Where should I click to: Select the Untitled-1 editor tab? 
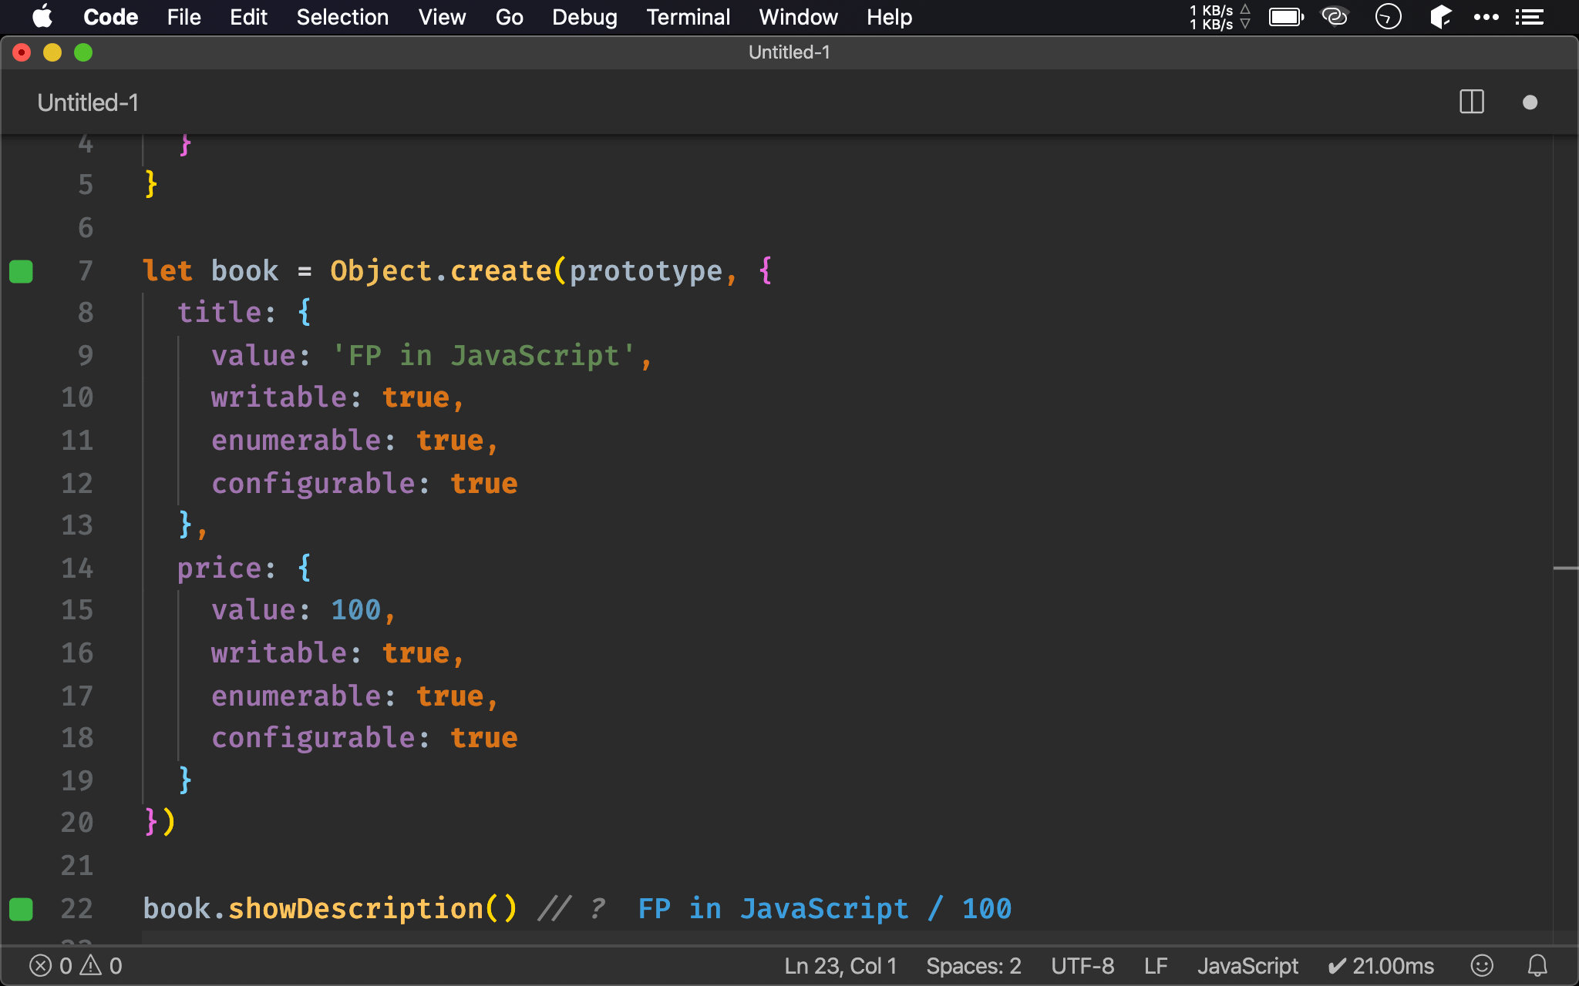(x=88, y=102)
